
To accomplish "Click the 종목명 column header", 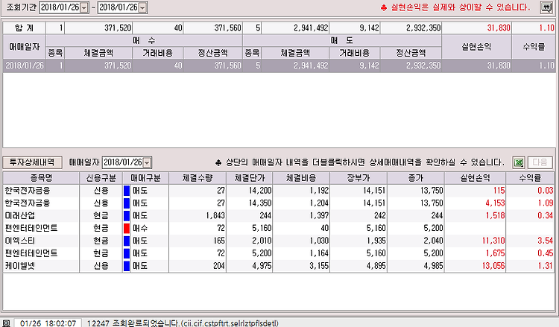I will pyautogui.click(x=41, y=178).
